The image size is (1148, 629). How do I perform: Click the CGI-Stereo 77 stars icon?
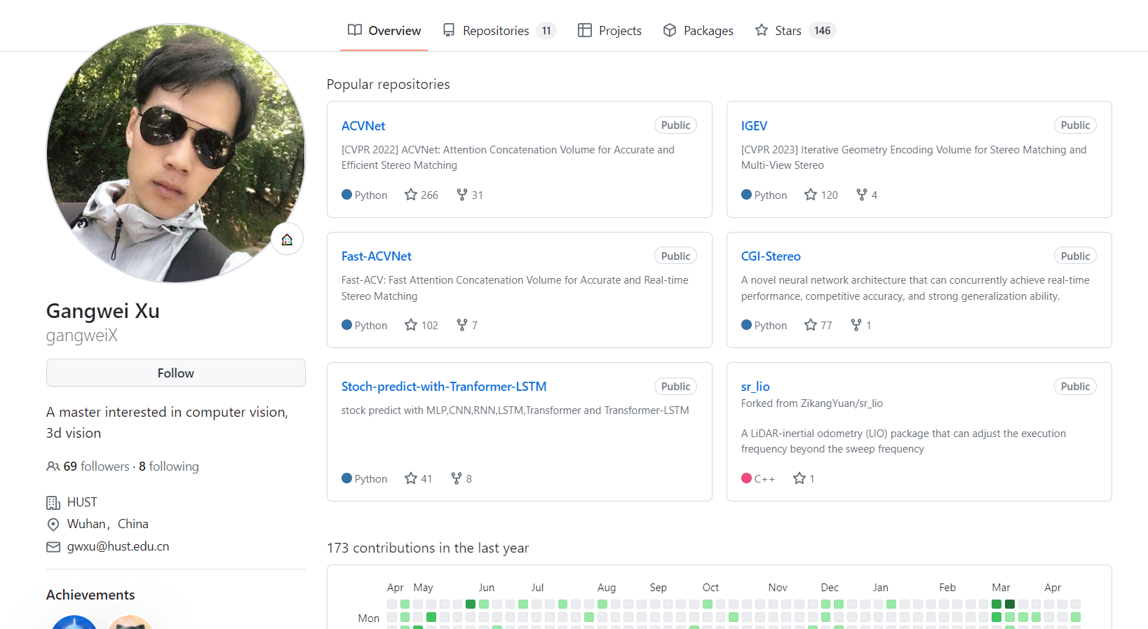811,325
